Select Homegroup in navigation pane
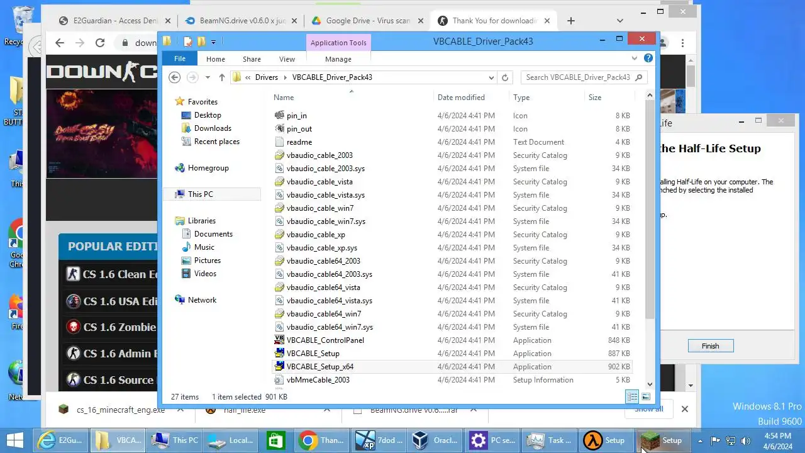This screenshot has width=805, height=453. (208, 168)
